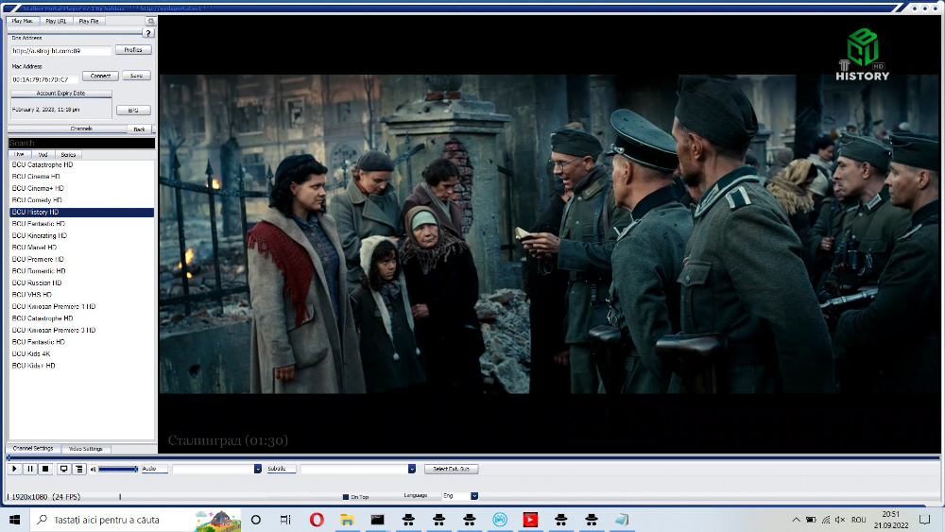945x532 pixels.
Task: Show hidden system tray icons
Action: tap(796, 520)
